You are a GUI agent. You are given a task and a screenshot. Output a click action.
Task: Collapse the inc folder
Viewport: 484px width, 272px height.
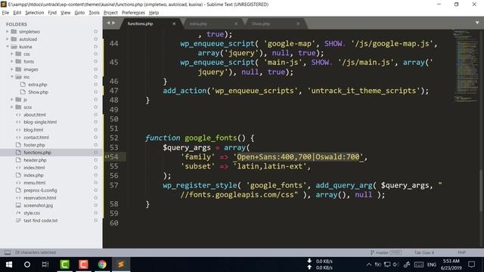pyautogui.click(x=12, y=76)
